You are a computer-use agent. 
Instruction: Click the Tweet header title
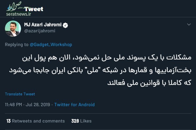pyautogui.click(x=34, y=9)
